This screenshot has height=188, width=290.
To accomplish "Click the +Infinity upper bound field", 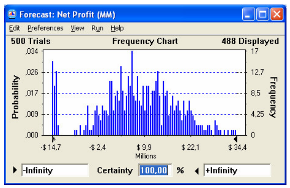I will tap(237, 170).
